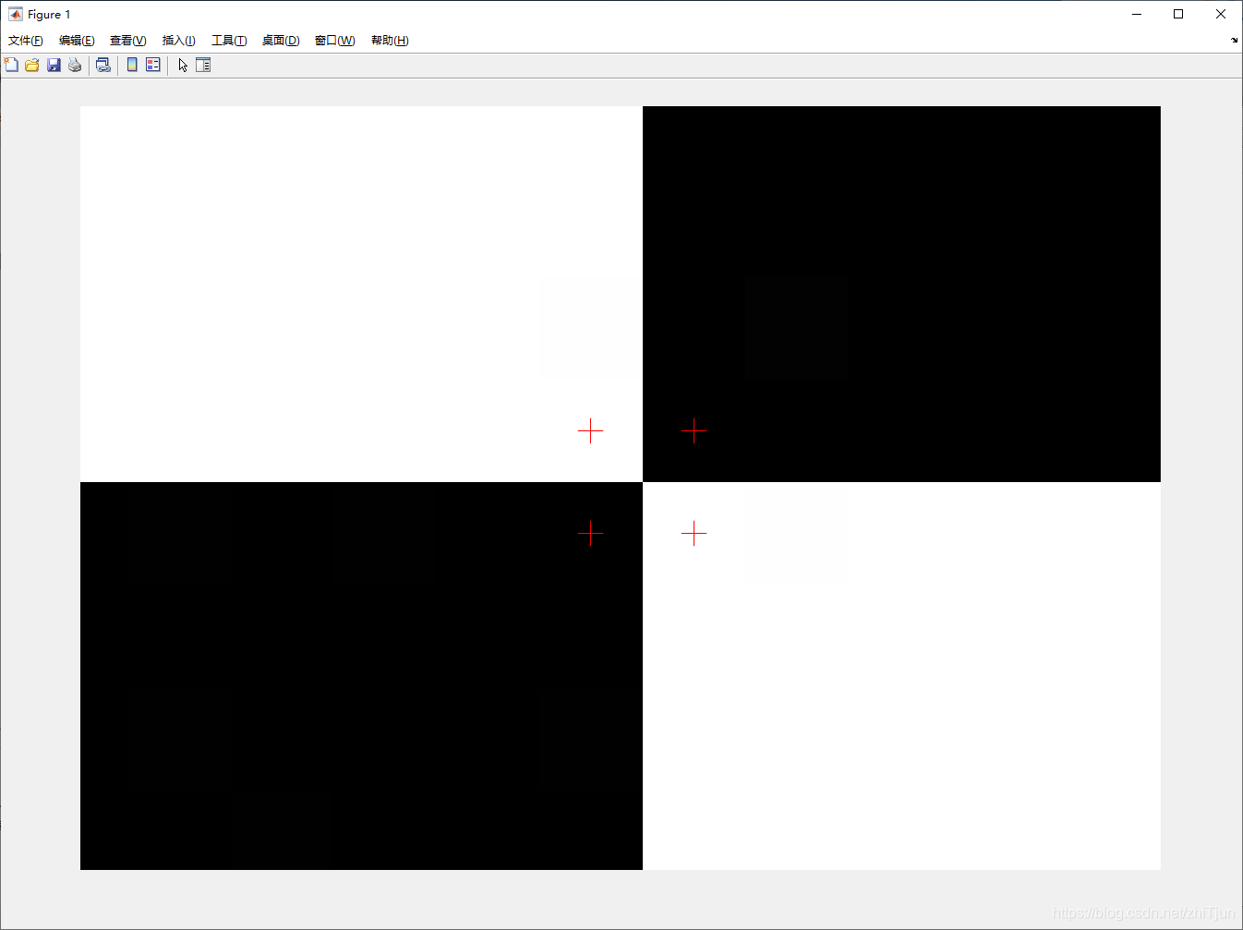Open the 工具(T) menu
The width and height of the screenshot is (1243, 930).
(x=229, y=41)
